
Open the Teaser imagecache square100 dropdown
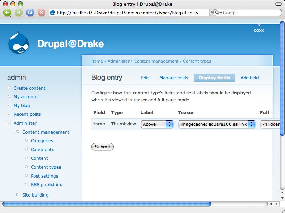(x=217, y=124)
